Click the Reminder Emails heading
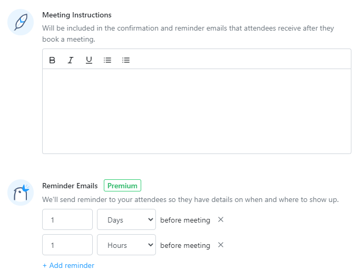This screenshot has width=363, height=279. tap(70, 186)
